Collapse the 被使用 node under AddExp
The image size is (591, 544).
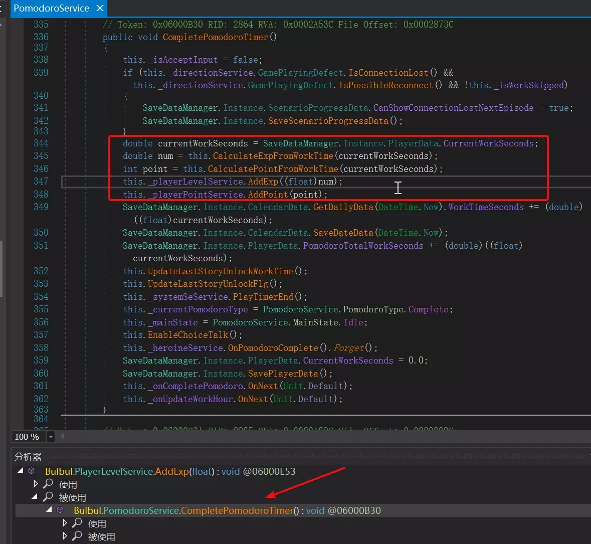[x=35, y=497]
